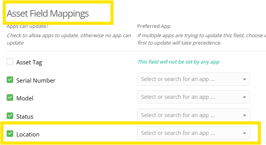Click the Preferred App column header
Screen dimensions: 266x145
point(154,26)
